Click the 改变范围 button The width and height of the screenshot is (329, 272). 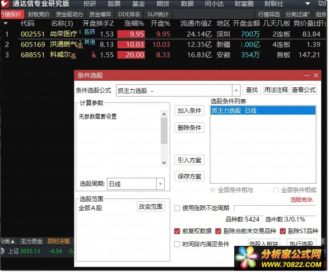click(151, 207)
